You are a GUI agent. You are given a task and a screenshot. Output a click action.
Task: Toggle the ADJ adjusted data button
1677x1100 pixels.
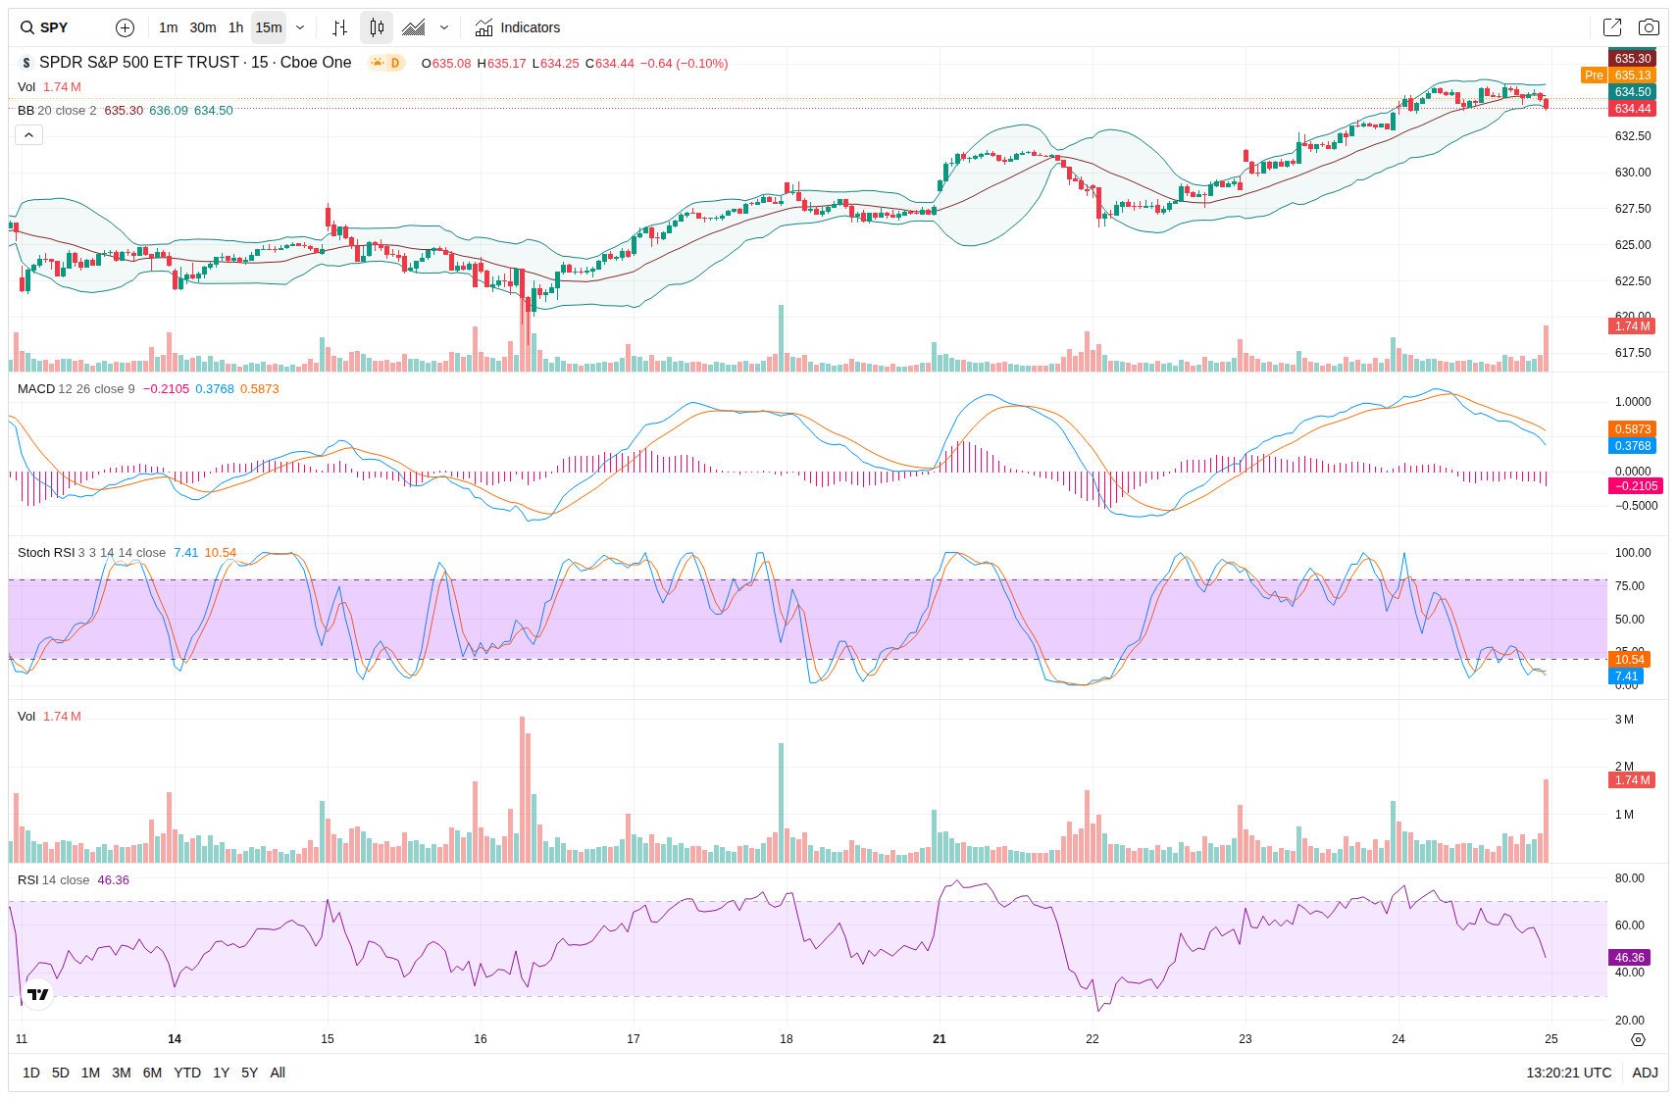pyautogui.click(x=1645, y=1073)
